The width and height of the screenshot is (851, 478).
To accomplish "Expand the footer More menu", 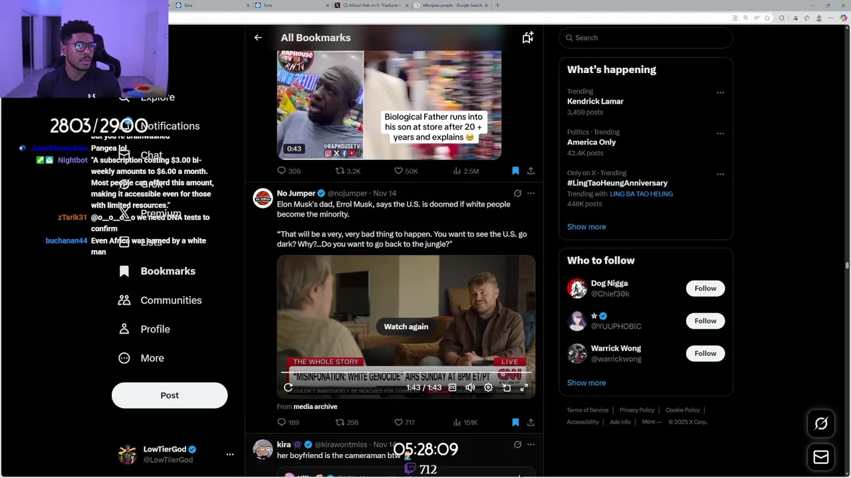I will point(652,422).
